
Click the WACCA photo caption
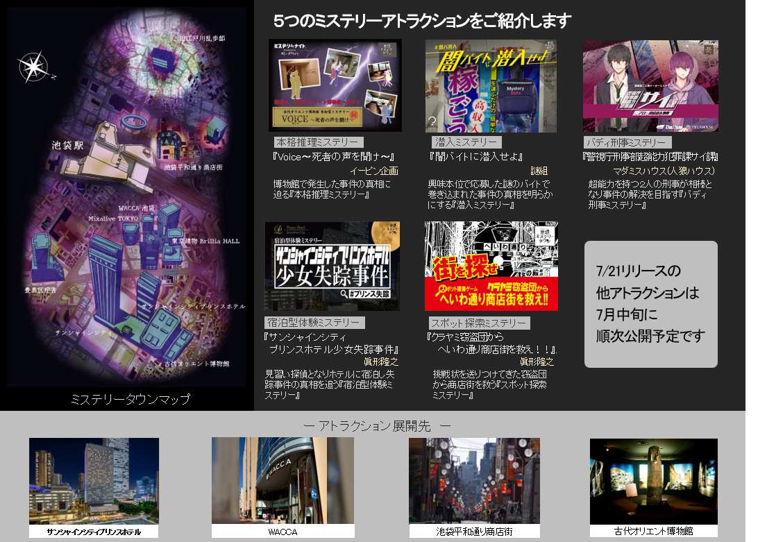pyautogui.click(x=283, y=532)
